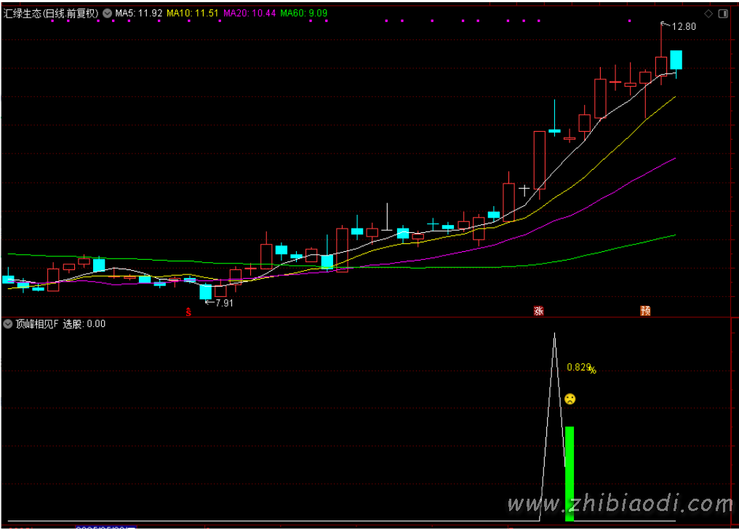Click the diamond icon at chart top-right

(x=708, y=14)
